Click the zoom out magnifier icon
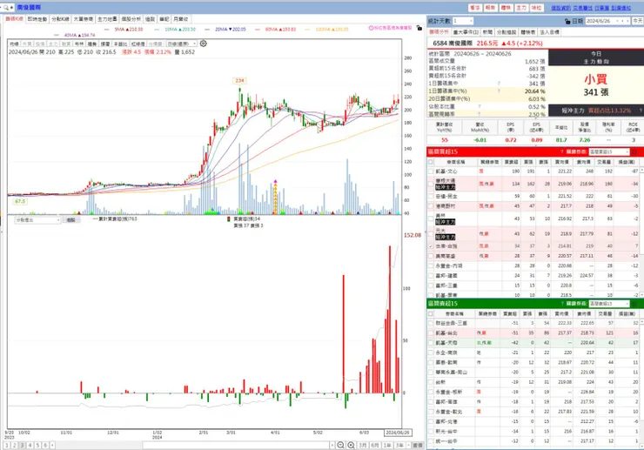Viewport: 644px width, 450px height. point(340,445)
